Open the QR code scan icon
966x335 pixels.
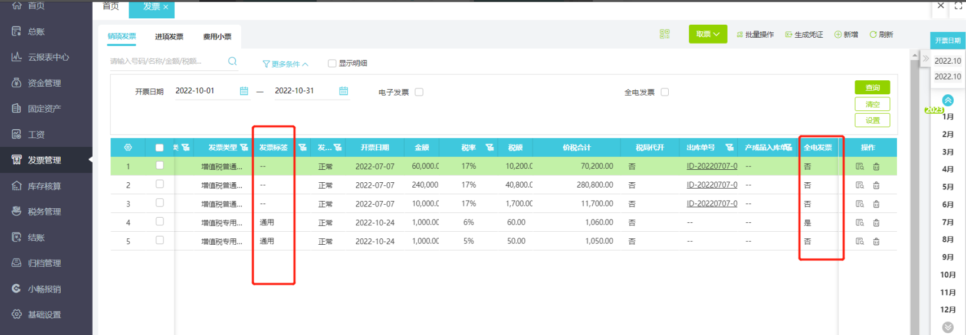click(665, 34)
